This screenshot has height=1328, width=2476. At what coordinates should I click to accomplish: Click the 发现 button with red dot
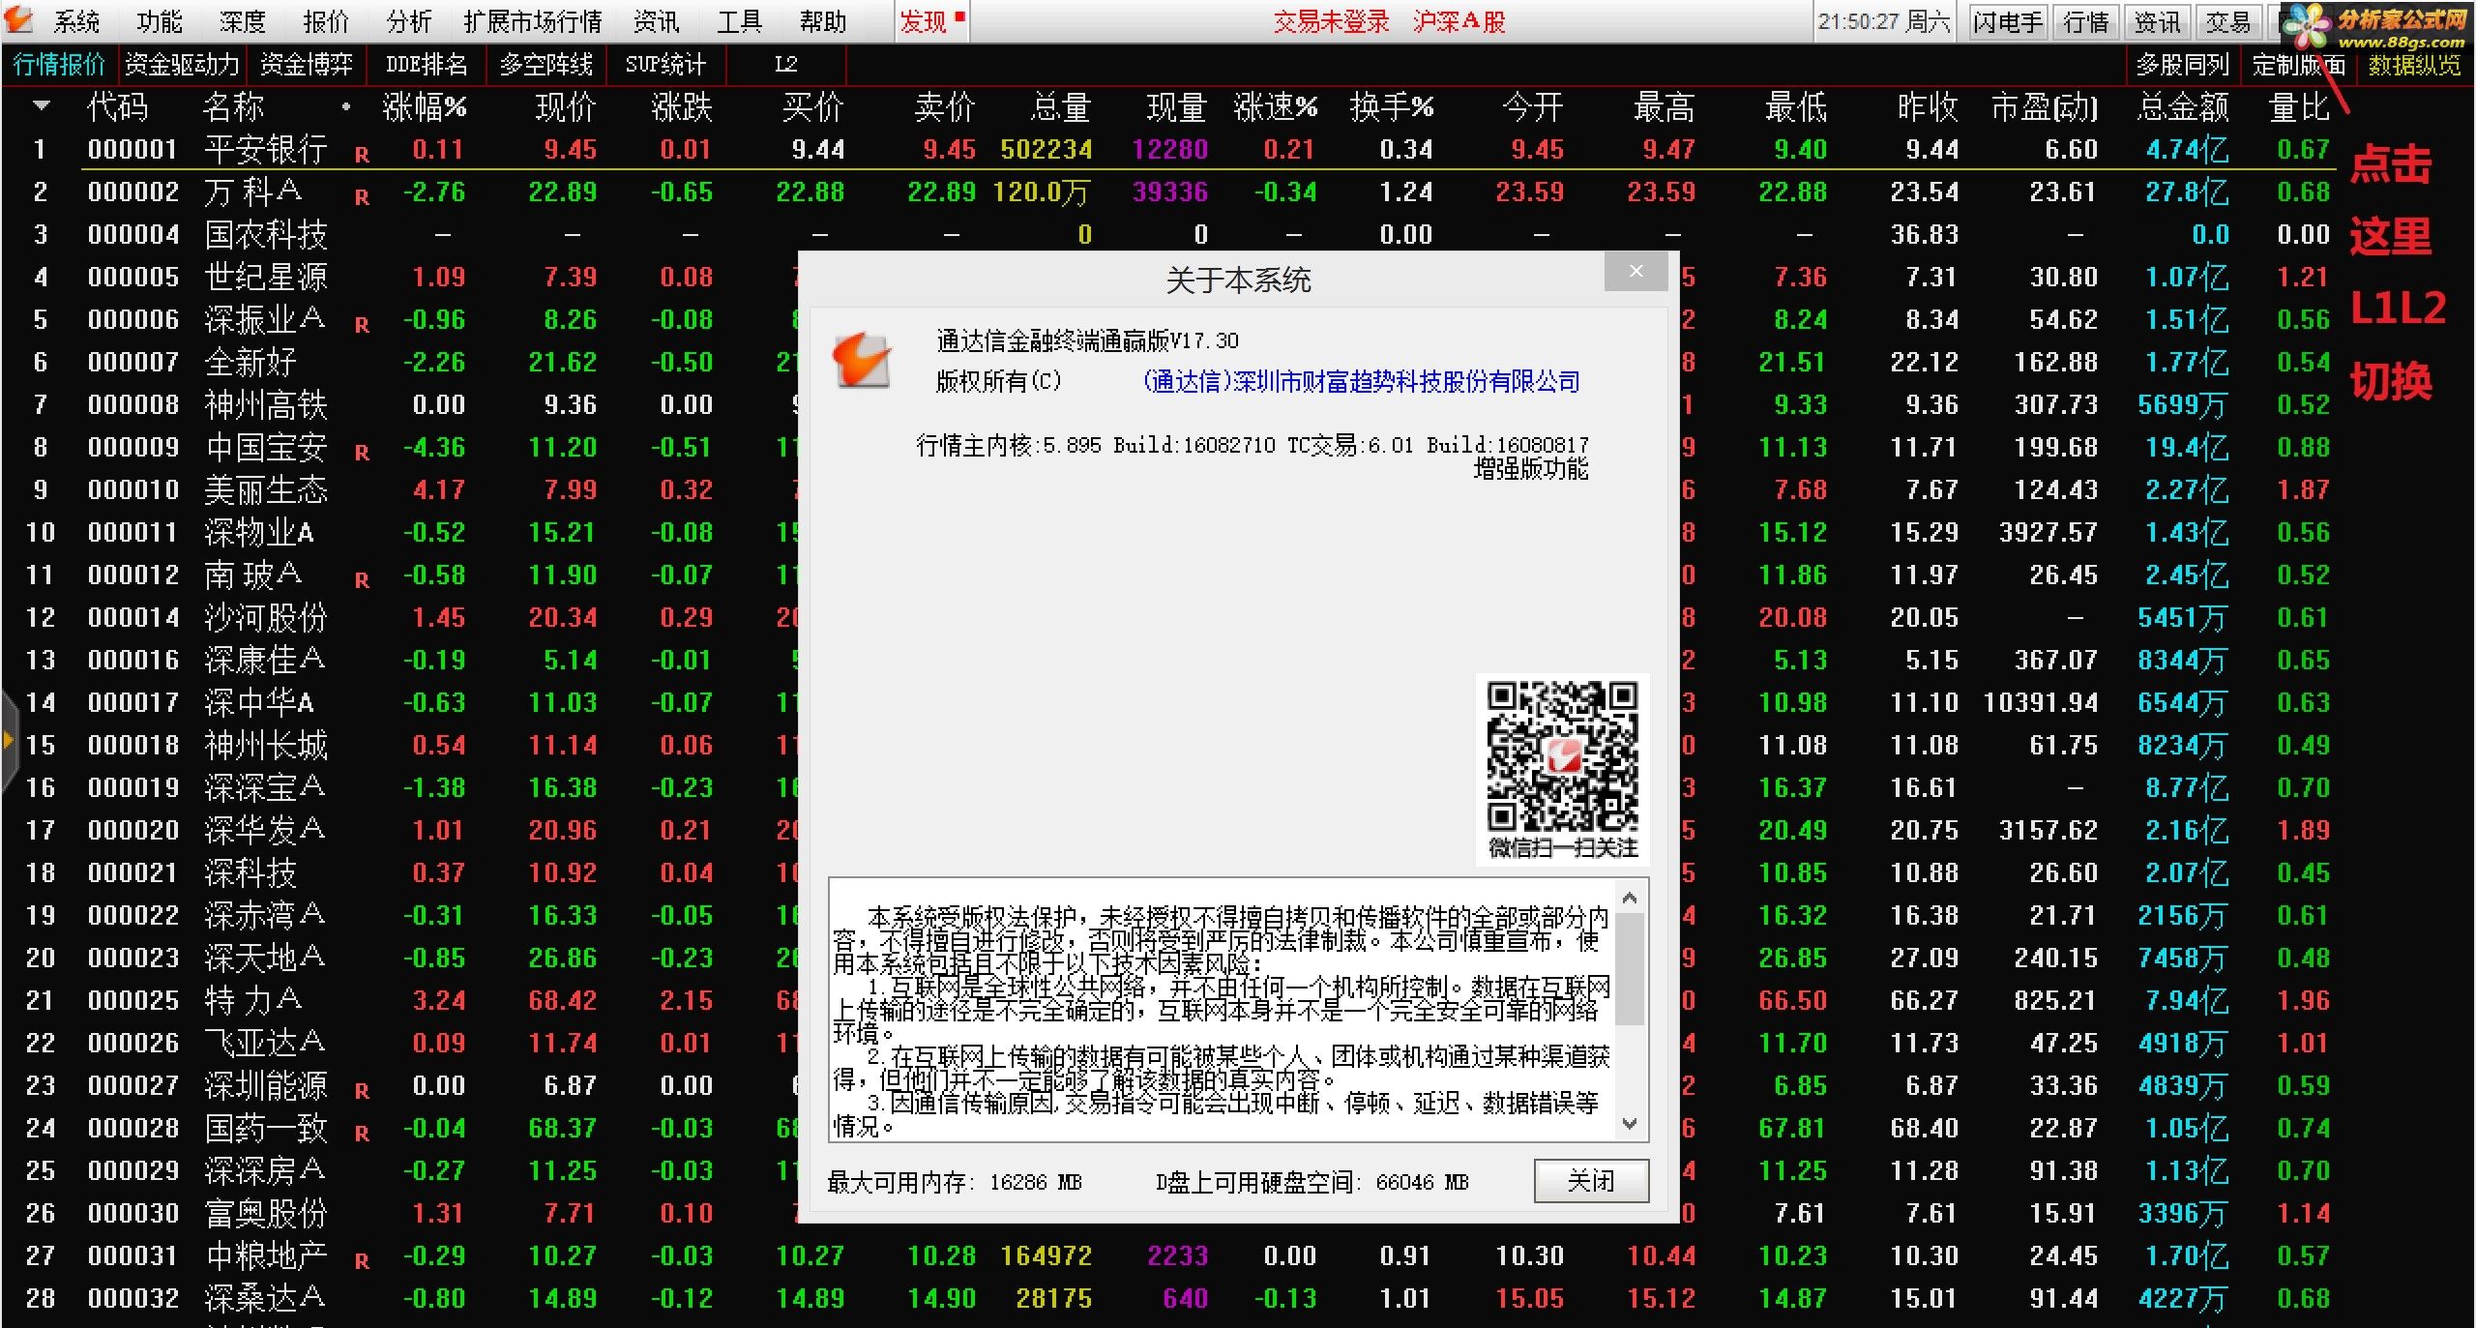click(930, 21)
